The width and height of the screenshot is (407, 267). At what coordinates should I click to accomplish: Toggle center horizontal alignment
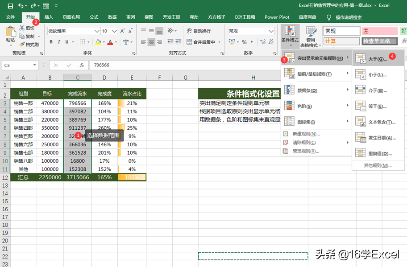(152, 42)
